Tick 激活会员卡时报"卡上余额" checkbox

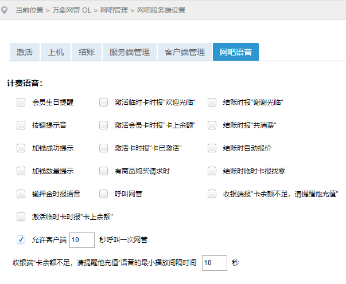click(103, 125)
